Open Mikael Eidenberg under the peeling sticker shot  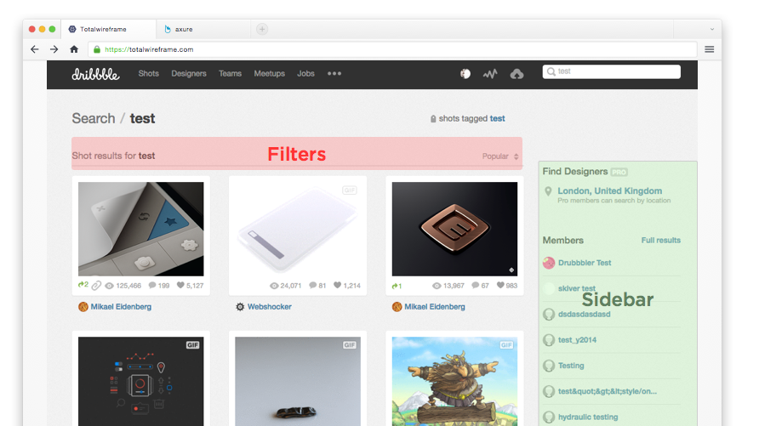click(121, 307)
